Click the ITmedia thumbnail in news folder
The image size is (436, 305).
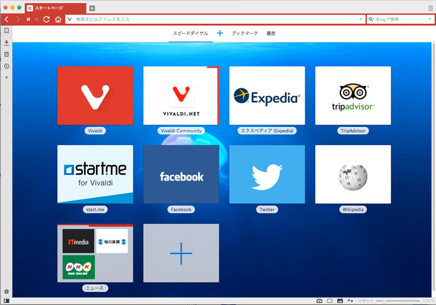[x=78, y=241]
